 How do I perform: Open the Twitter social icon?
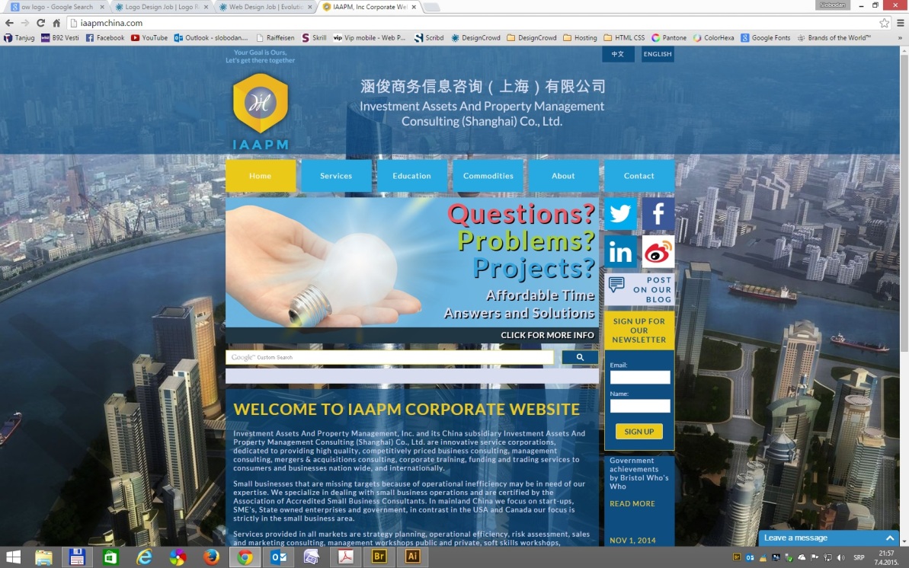coord(620,213)
